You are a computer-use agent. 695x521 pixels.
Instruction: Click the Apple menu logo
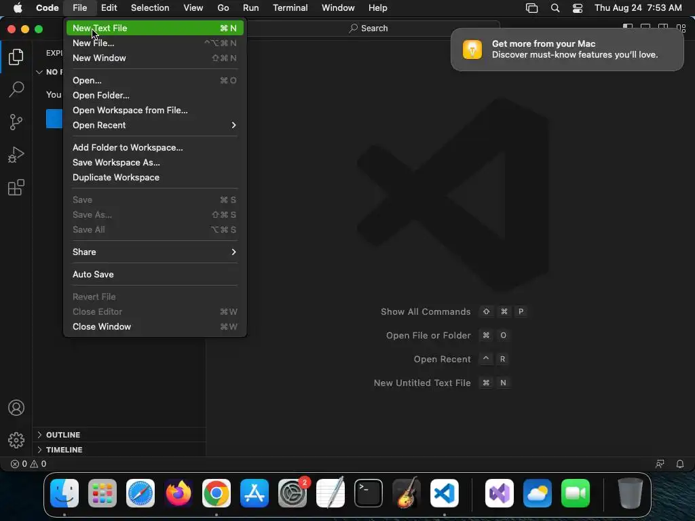(x=18, y=7)
